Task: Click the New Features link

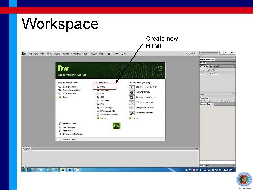Action: (69, 127)
